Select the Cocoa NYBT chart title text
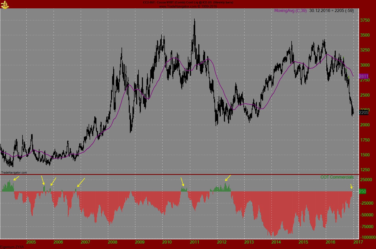 click(188, 2)
